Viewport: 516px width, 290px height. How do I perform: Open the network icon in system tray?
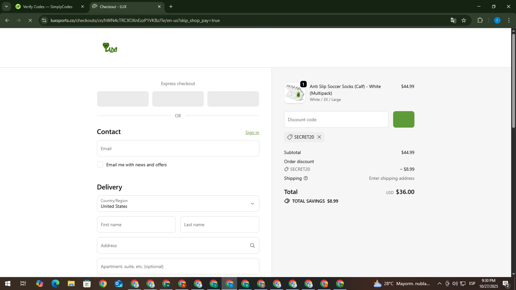(463, 284)
